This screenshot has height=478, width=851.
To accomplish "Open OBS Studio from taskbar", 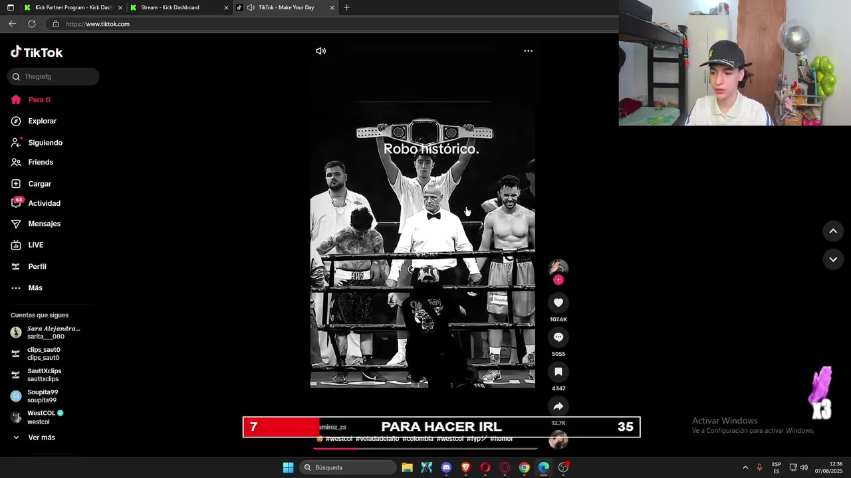I will [x=563, y=467].
